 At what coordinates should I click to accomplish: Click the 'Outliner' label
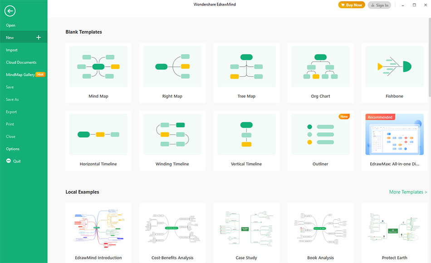click(320, 164)
